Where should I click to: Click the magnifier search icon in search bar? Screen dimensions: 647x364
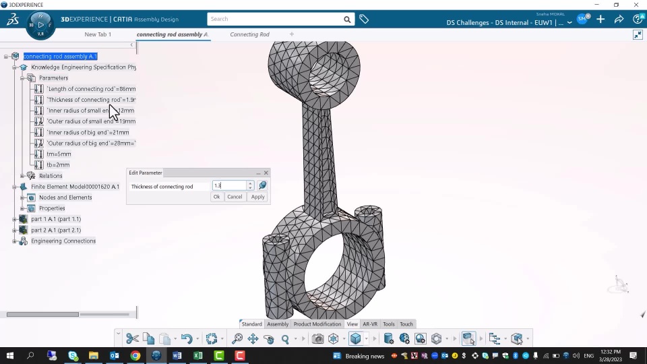coord(348,20)
